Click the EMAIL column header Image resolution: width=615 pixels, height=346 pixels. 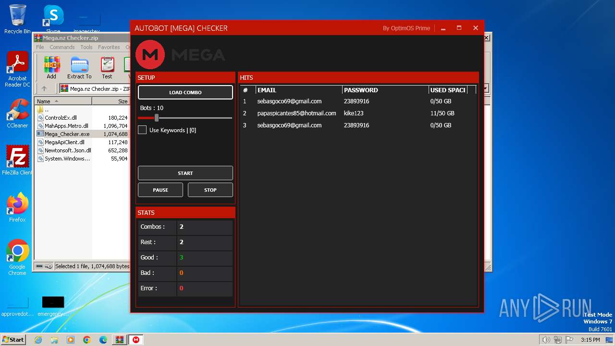(299, 90)
